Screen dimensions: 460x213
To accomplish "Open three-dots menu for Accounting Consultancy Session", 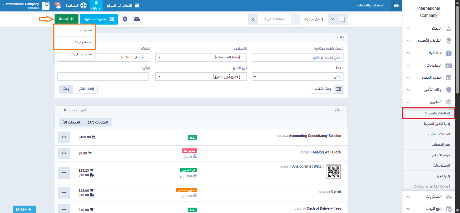I will (64, 137).
